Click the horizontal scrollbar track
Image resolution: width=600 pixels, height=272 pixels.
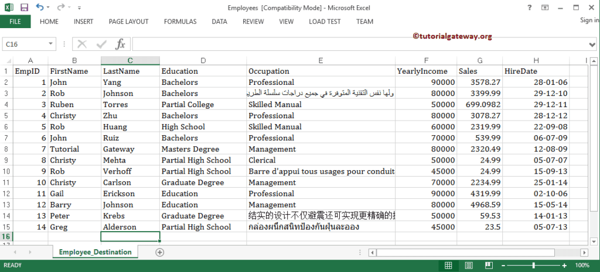(567, 253)
